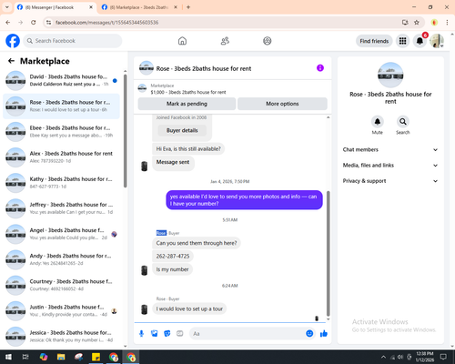Image resolution: width=455 pixels, height=364 pixels.
Task: Bookmark this page with the star icon
Action: pyautogui.click(x=417, y=23)
